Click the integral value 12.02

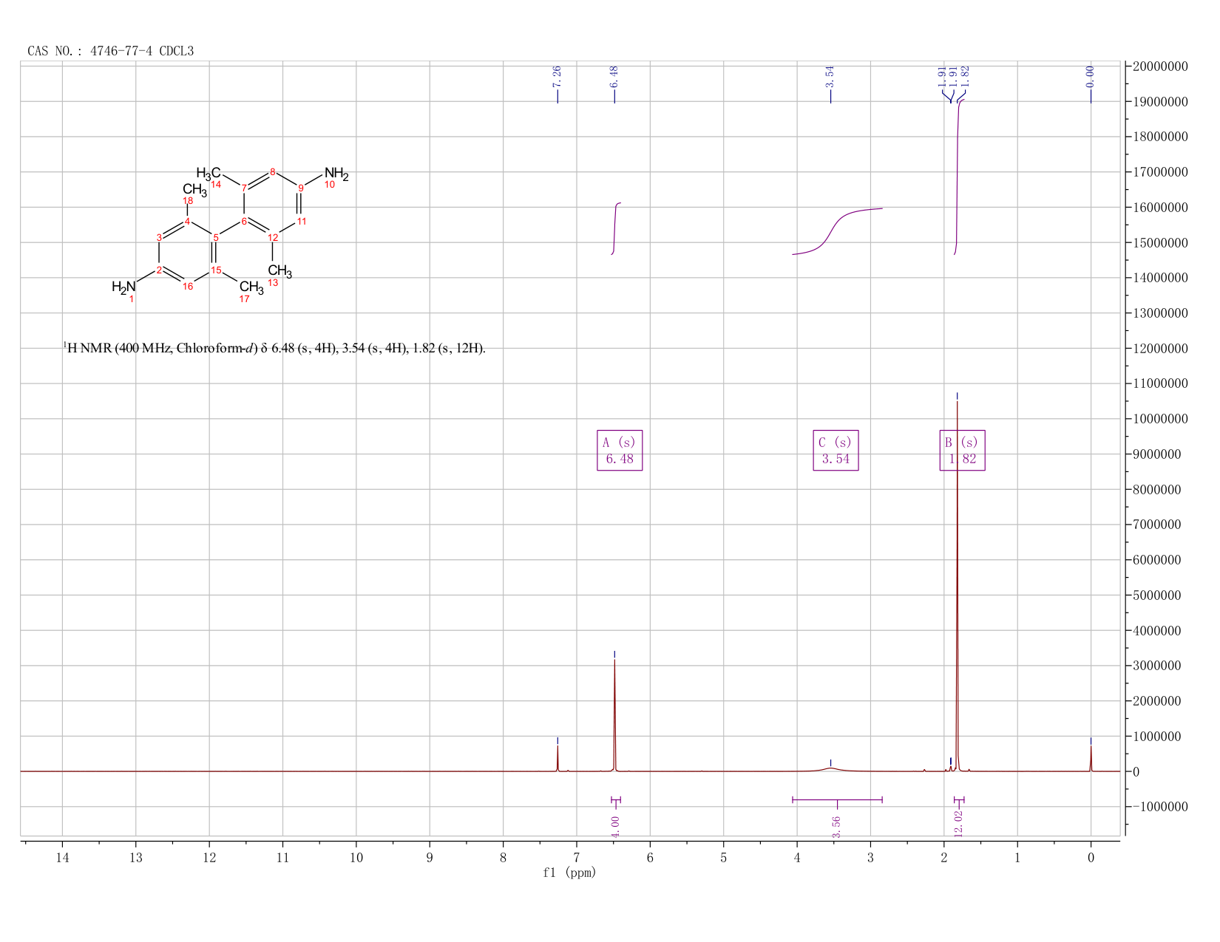959,824
